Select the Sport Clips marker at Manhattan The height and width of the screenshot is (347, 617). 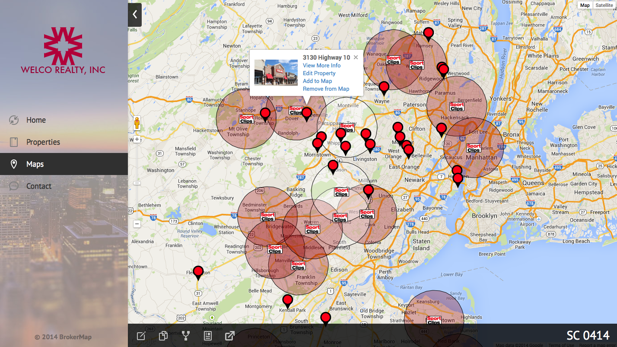[474, 148]
